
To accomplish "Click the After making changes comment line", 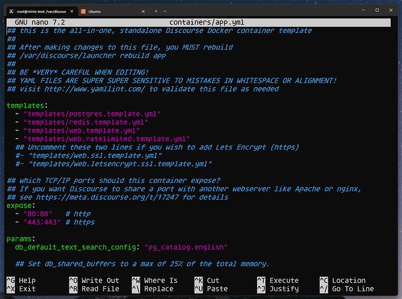I will (x=120, y=47).
